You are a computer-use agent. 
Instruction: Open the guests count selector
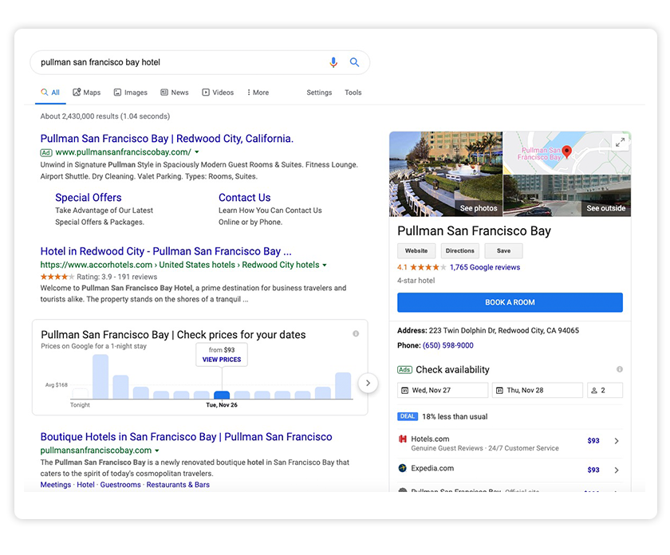pos(605,390)
